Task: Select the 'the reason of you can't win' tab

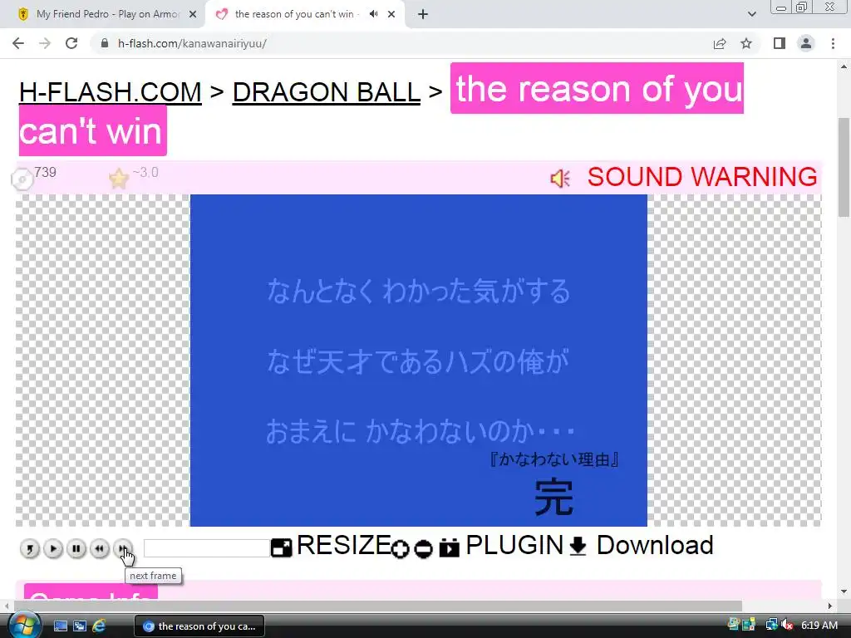Action: click(x=293, y=14)
